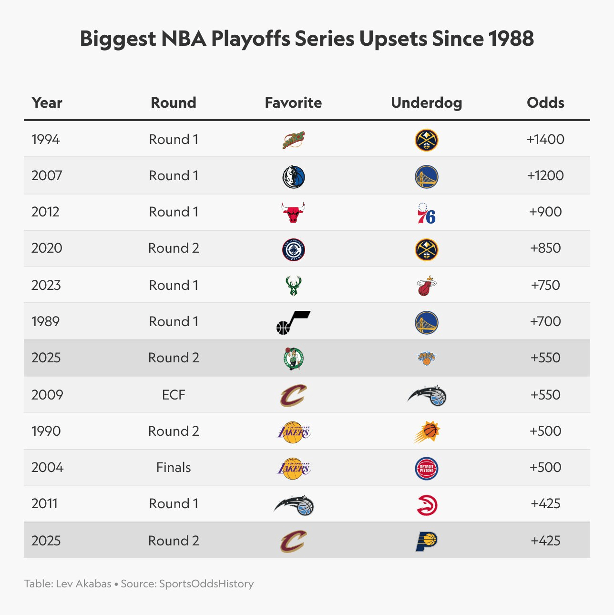614x615 pixels.
Task: Click the Indiana Pacers logo
Action: [426, 541]
